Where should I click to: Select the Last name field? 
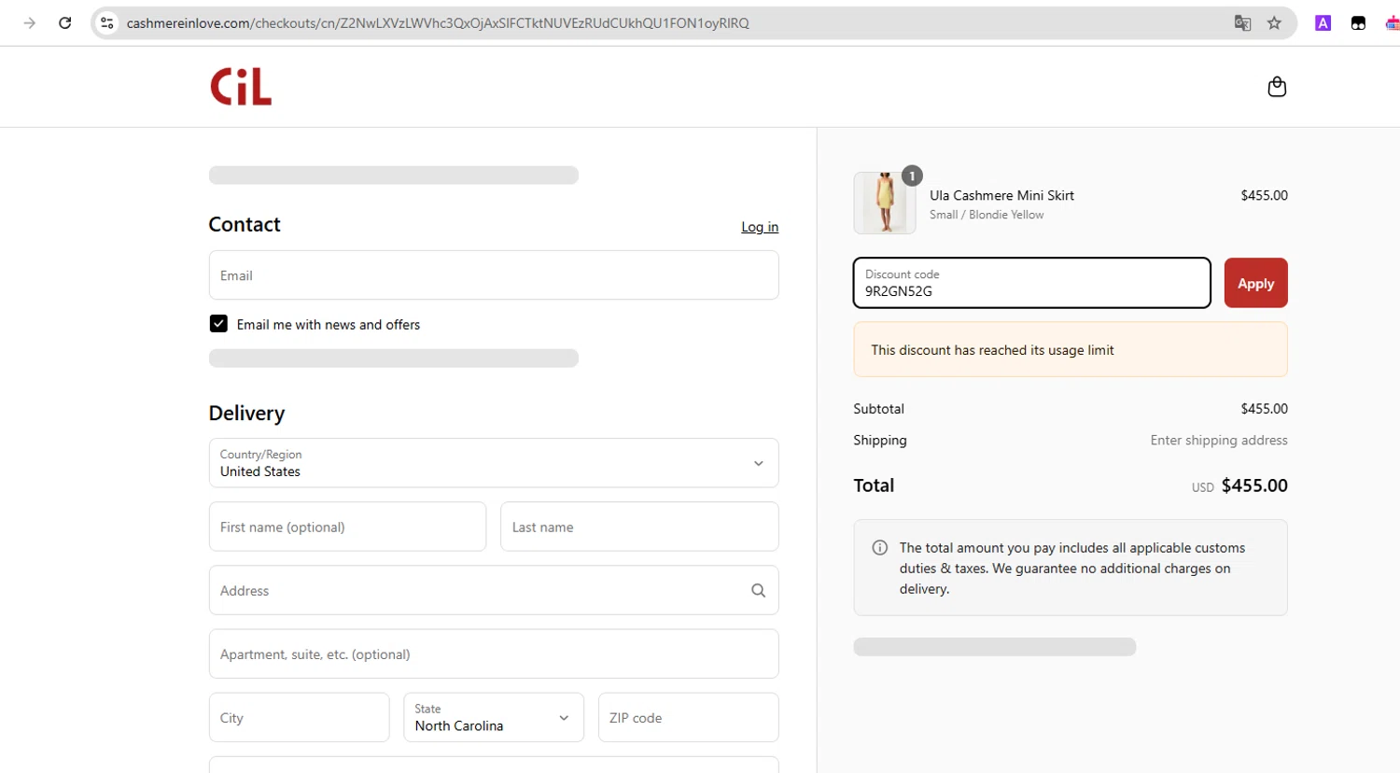639,527
